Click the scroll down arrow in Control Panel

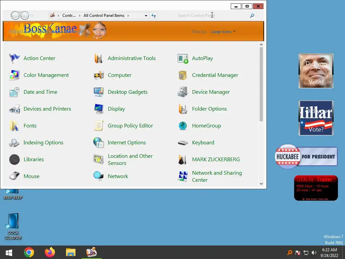[261, 184]
